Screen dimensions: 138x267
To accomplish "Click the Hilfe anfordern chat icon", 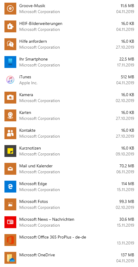I will (x=10, y=44).
